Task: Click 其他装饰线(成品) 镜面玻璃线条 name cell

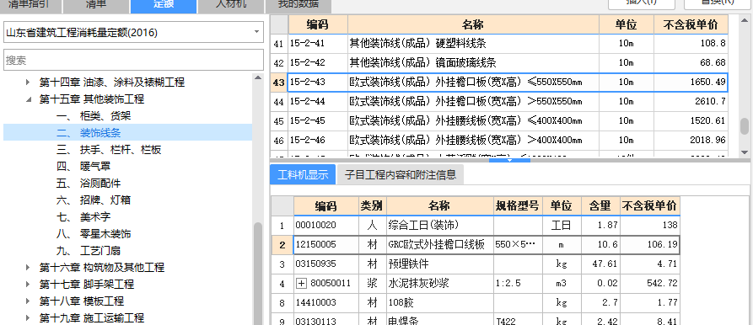Action: pyautogui.click(x=474, y=63)
